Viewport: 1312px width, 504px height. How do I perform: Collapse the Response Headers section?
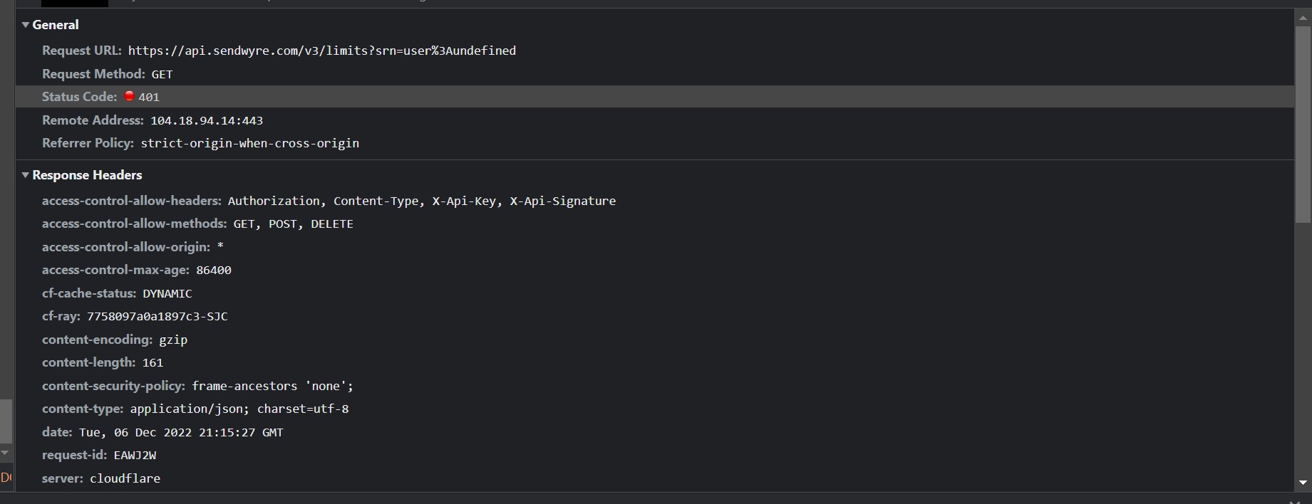25,174
